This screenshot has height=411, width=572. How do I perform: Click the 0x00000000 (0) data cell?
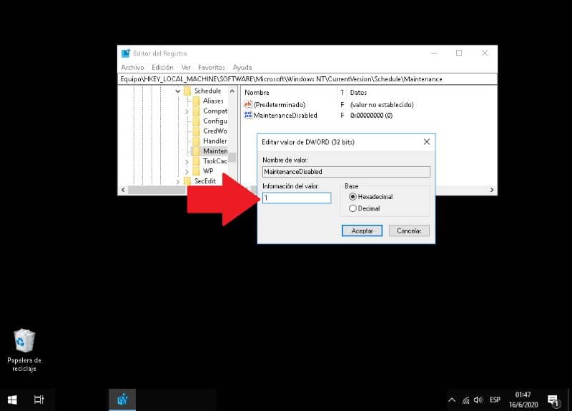pos(371,116)
